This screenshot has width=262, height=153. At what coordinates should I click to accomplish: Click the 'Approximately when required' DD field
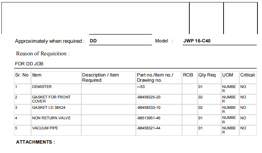[x=120, y=41]
